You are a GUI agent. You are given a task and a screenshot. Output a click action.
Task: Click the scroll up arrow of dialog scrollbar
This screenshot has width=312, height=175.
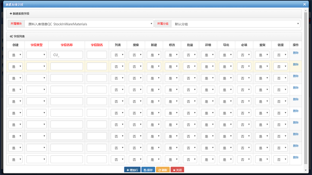click(306, 10)
